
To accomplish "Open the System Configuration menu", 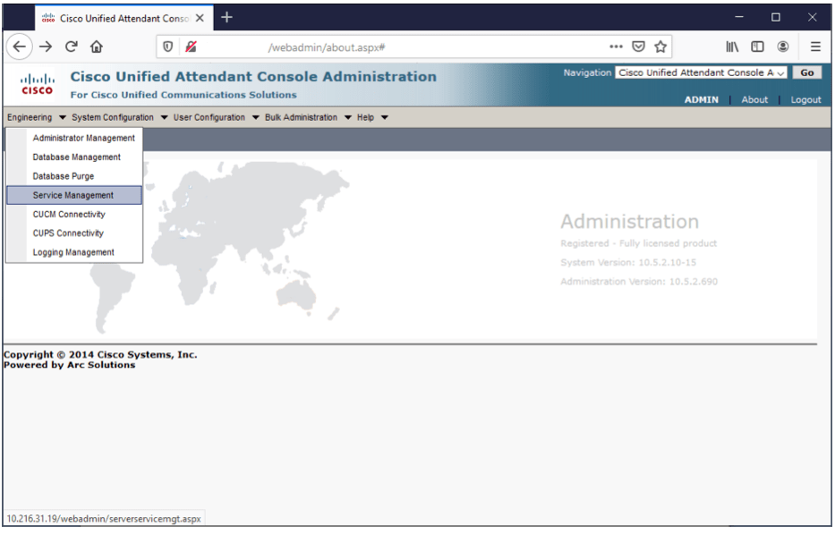I will click(x=113, y=117).
